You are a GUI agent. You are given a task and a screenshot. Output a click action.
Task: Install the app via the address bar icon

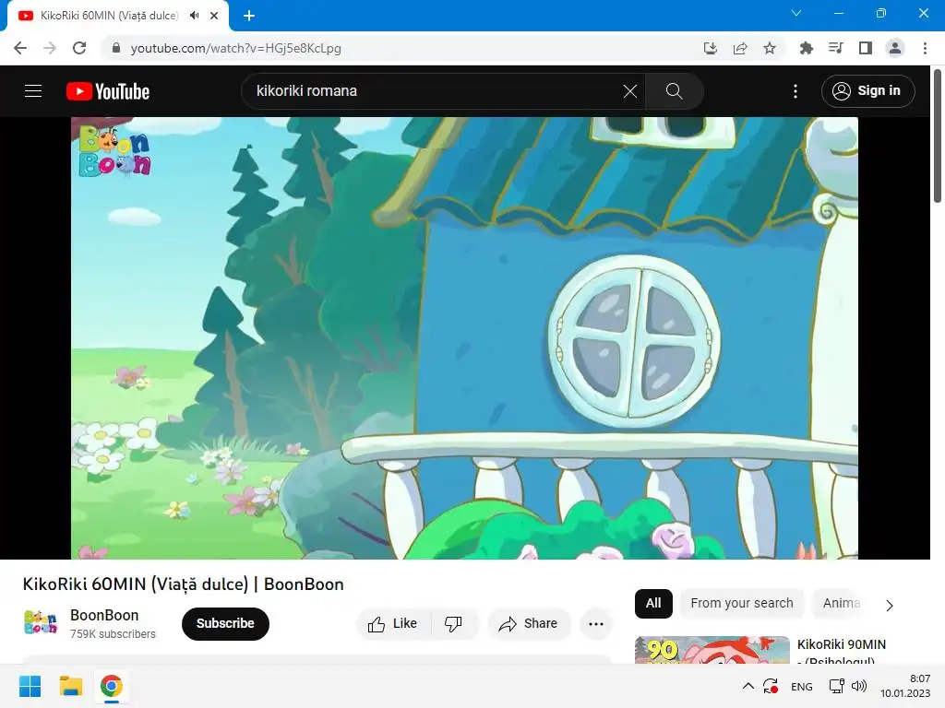coord(711,48)
